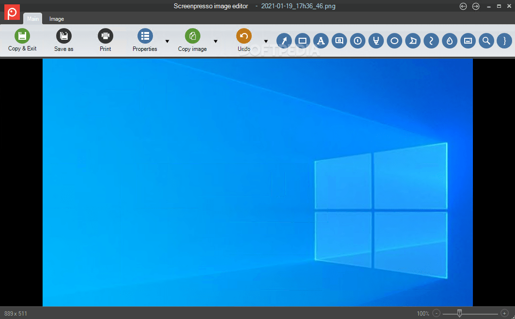Viewport: 515px width, 319px height.
Task: Click the zoom in plus button
Action: (504, 313)
